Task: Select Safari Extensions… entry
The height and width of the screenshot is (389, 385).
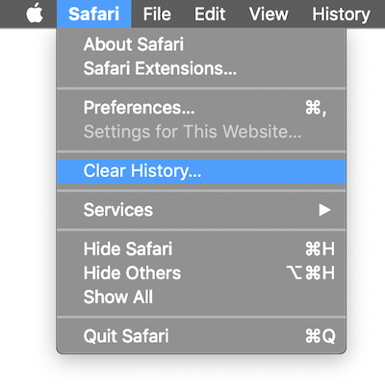Action: coord(201,68)
